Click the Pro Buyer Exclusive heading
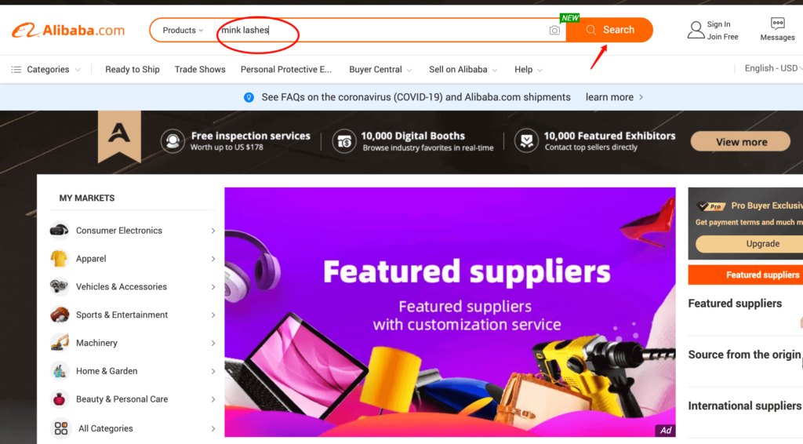This screenshot has height=444, width=803. [x=767, y=206]
